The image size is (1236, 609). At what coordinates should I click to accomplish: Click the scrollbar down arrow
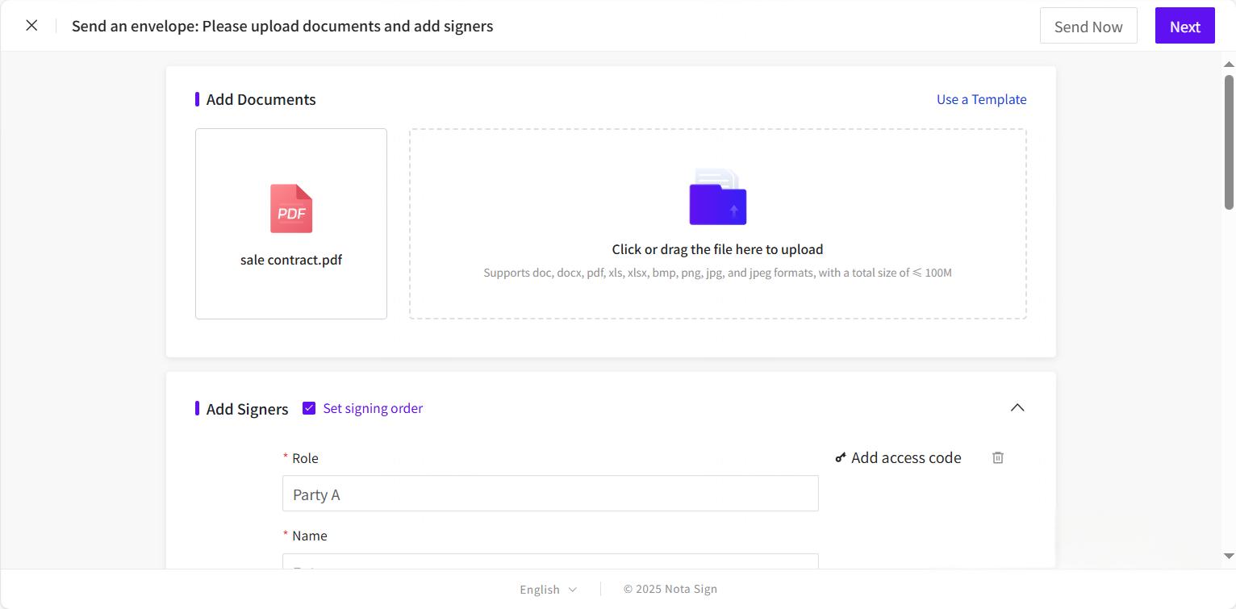pos(1229,556)
